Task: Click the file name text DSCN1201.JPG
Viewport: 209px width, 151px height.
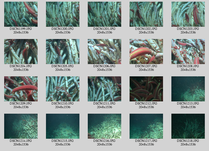Action: point(104,29)
